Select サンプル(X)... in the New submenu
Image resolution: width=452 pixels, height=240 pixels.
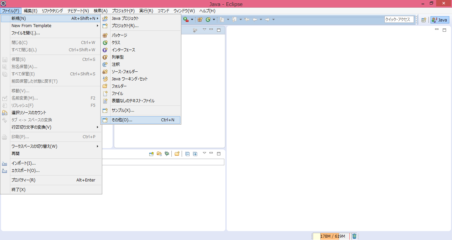[x=141, y=110]
